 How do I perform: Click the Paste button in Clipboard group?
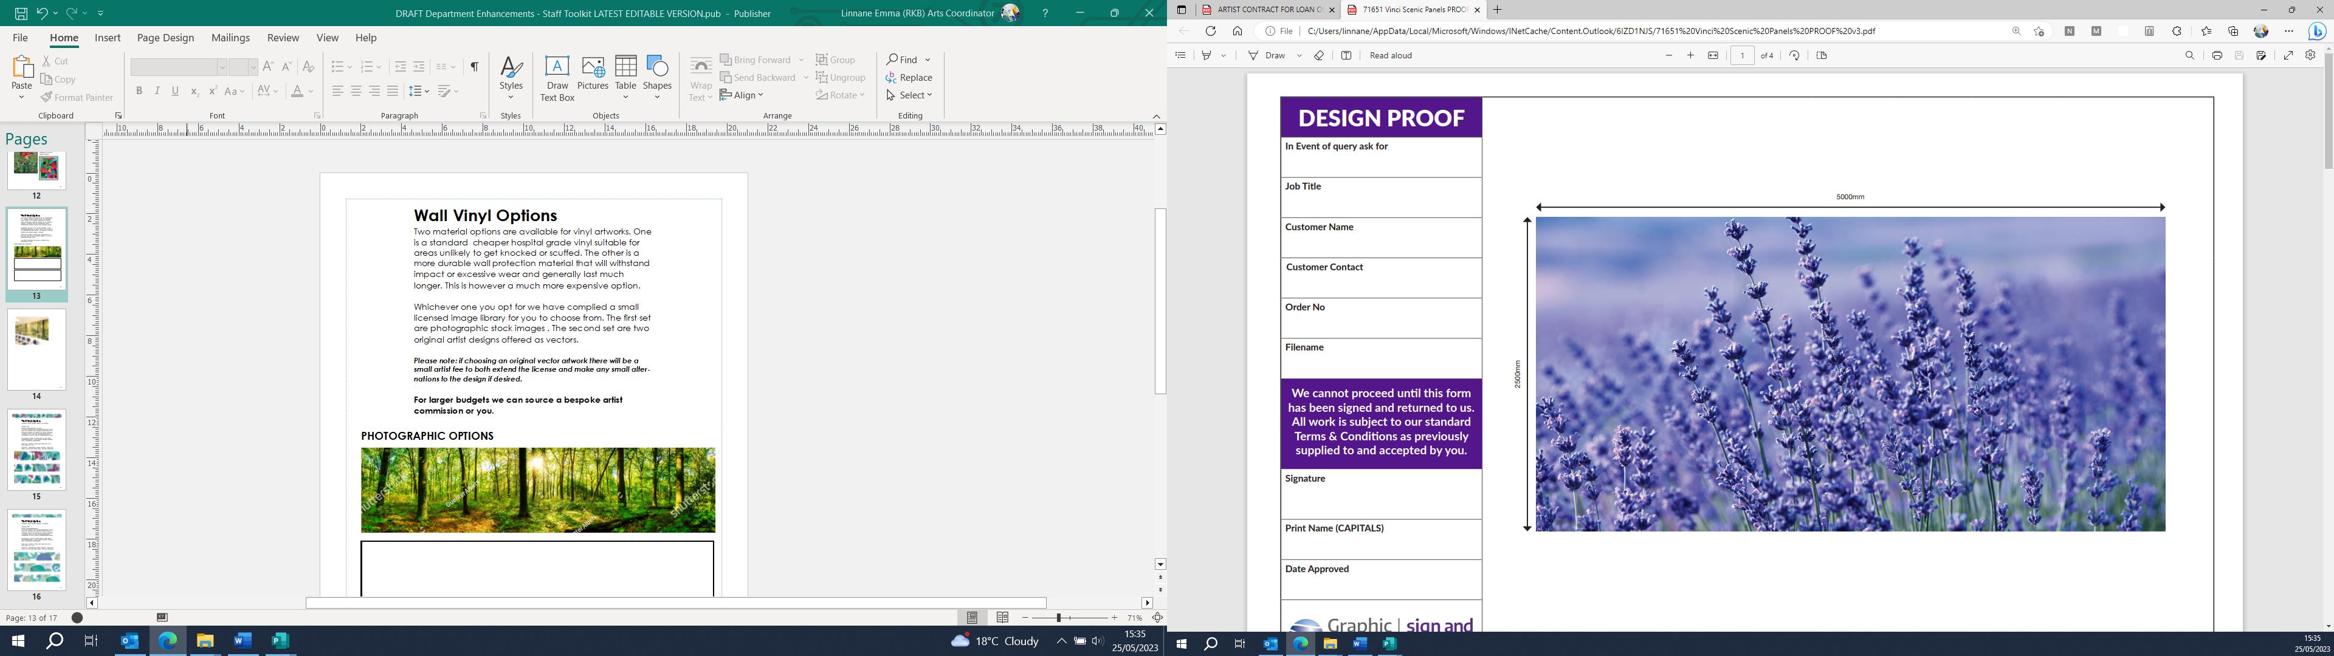22,77
